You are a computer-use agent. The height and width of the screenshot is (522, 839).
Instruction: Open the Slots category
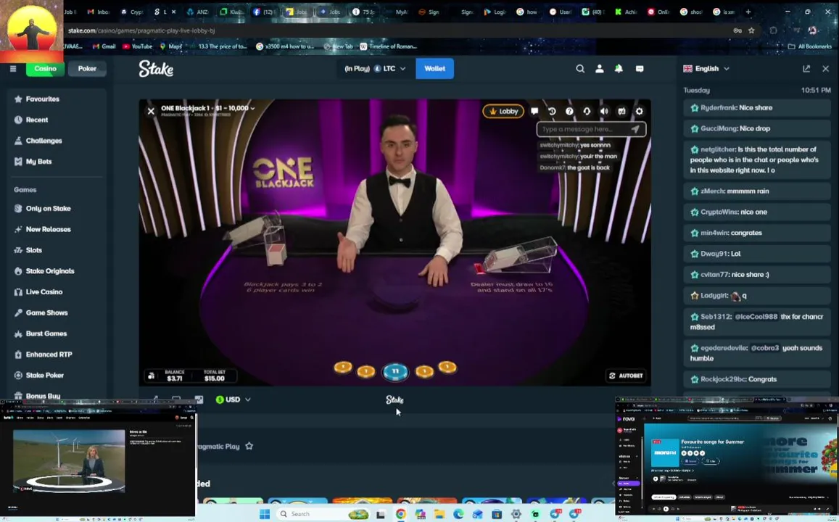[33, 250]
